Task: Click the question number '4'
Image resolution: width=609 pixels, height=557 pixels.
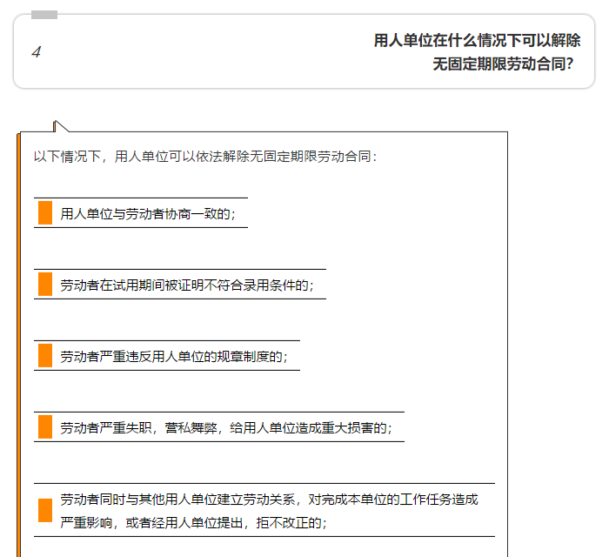Action: pyautogui.click(x=37, y=52)
